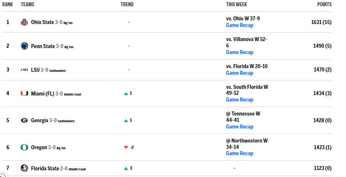Open the Florida State team name
346x177 pixels.
[45, 168]
